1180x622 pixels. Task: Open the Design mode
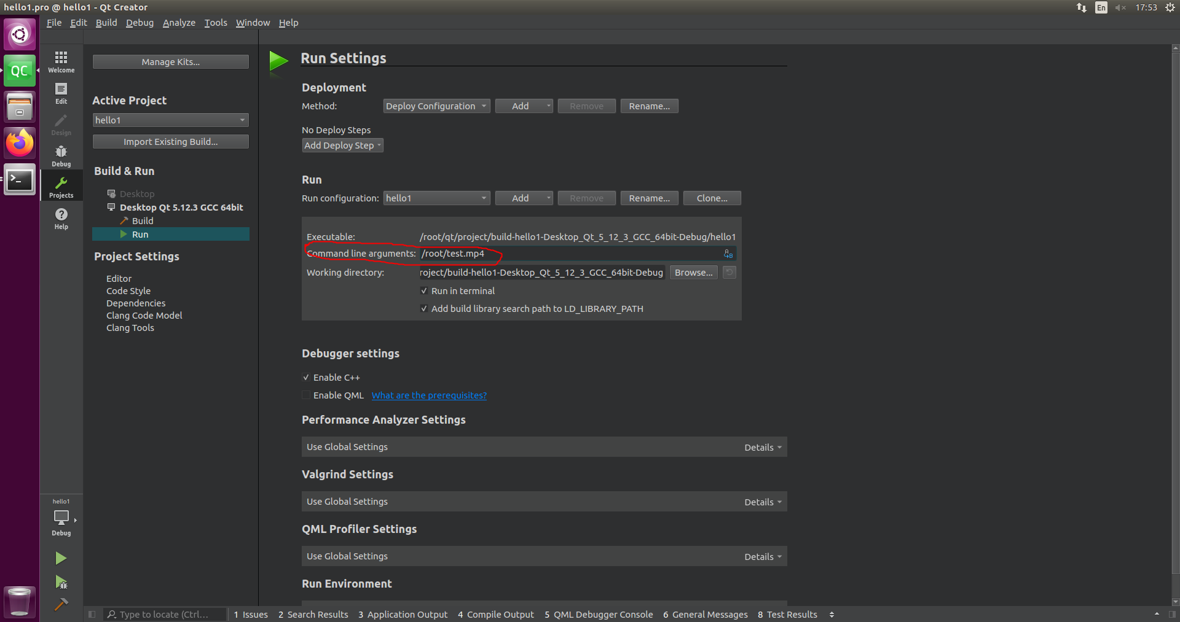[61, 125]
